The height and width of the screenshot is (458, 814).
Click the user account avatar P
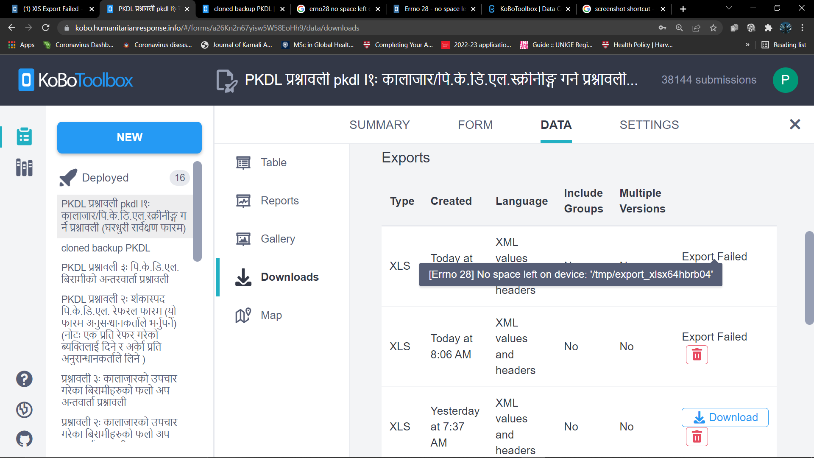click(785, 80)
